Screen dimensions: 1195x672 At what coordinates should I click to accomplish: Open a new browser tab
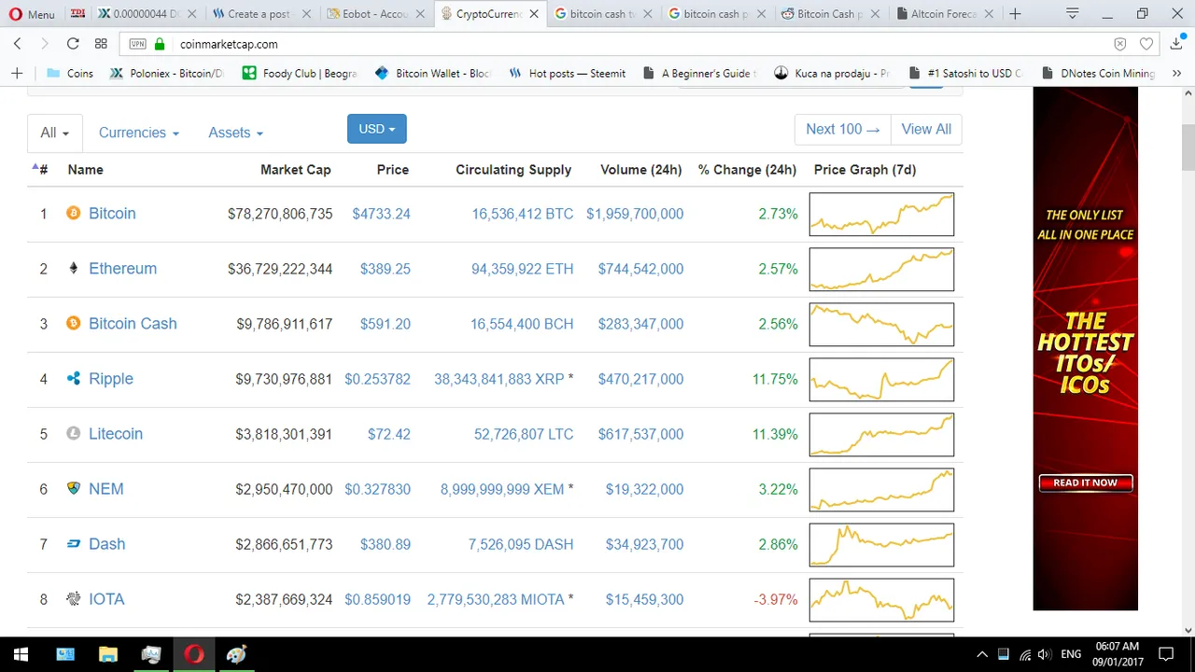pyautogui.click(x=1015, y=14)
